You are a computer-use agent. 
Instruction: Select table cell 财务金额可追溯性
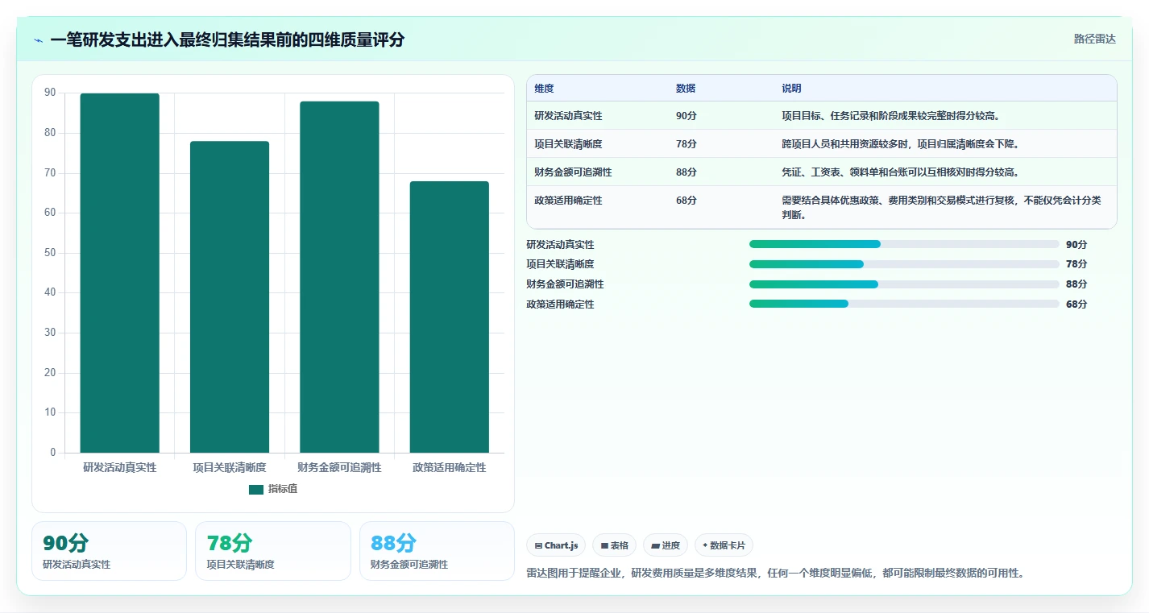573,172
